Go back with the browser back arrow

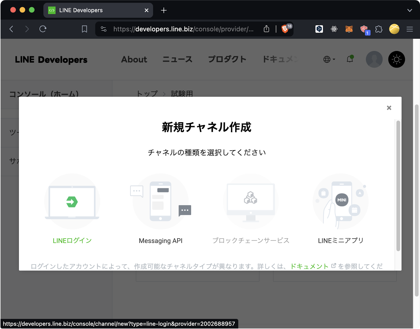click(11, 29)
